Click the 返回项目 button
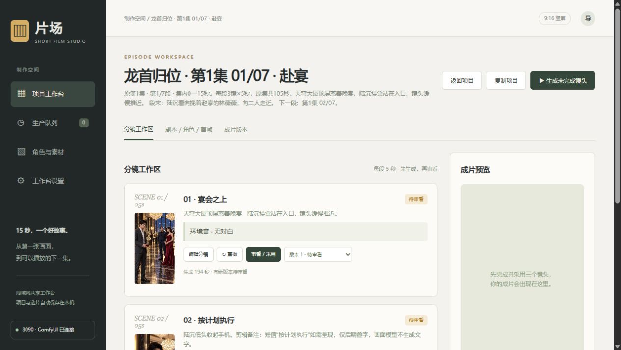Viewport: 621px width, 350px height. point(462,81)
